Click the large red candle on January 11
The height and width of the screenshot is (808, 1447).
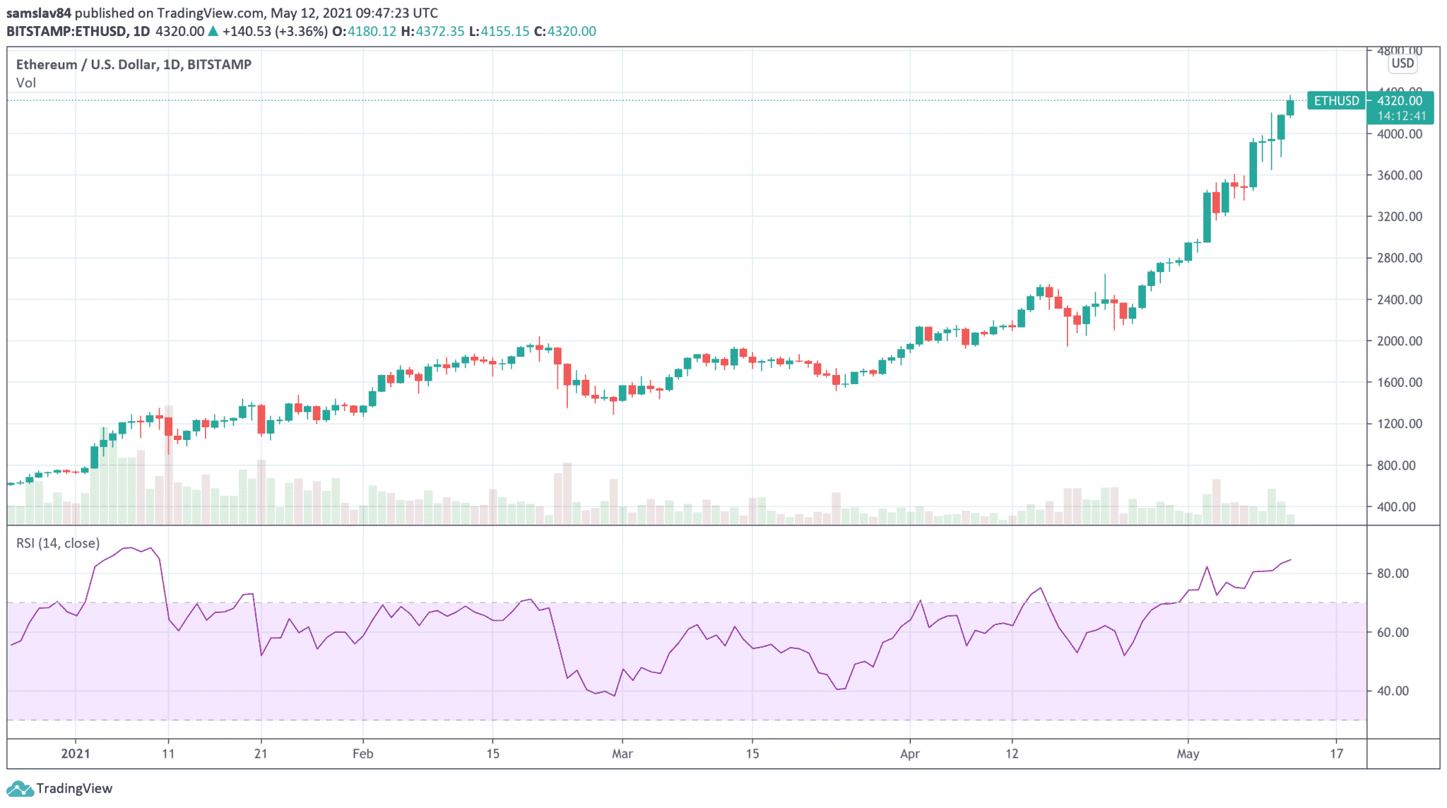[168, 427]
